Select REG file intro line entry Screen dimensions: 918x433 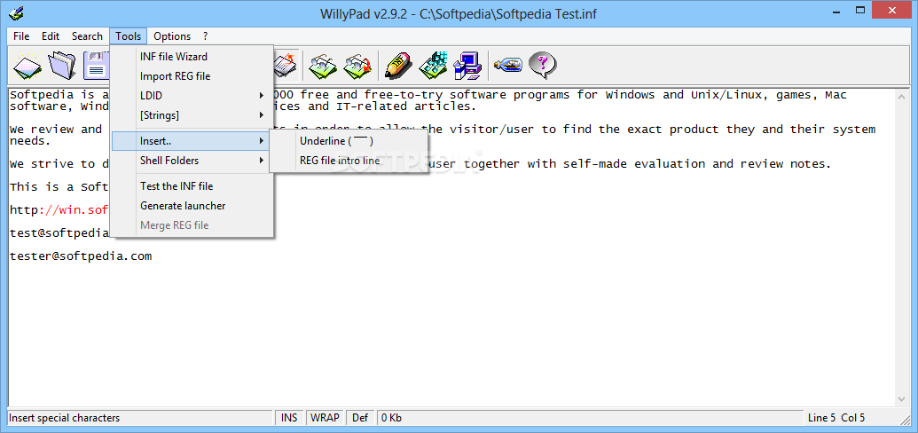pyautogui.click(x=349, y=161)
